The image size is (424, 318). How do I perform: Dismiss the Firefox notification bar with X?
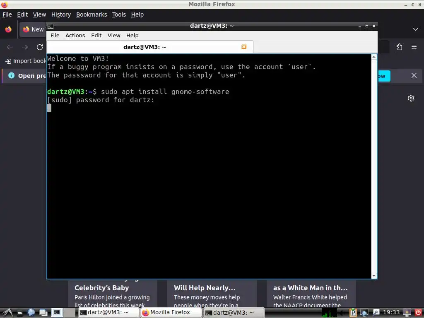click(x=414, y=76)
